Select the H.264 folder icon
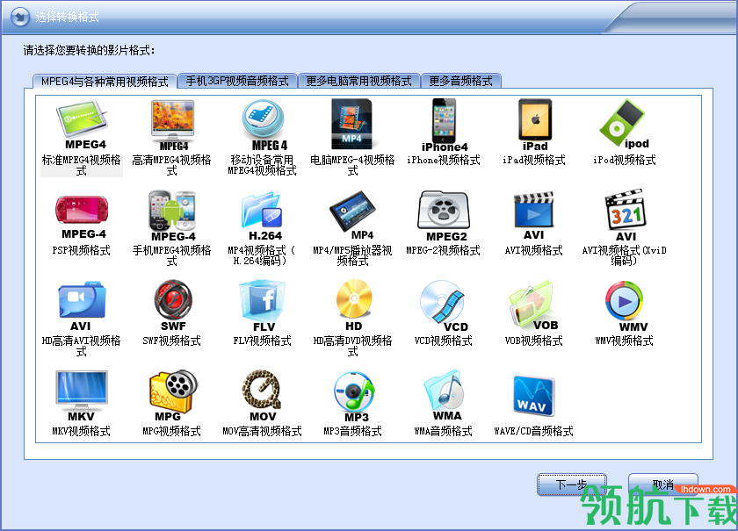The height and width of the screenshot is (531, 738). coord(263,216)
